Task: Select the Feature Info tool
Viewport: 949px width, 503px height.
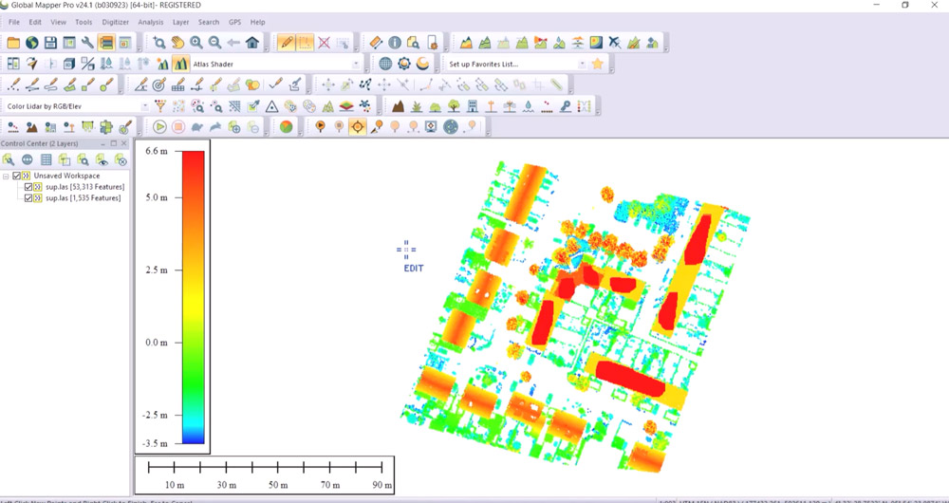Action: coord(395,43)
